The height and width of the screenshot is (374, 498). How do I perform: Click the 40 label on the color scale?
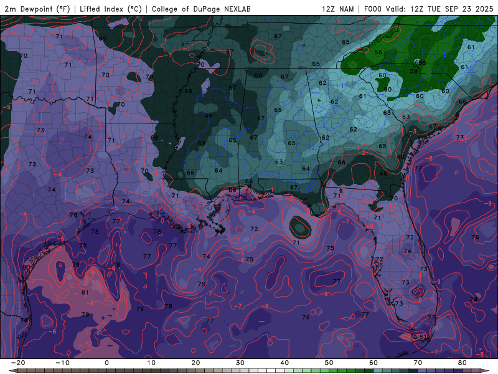(x=284, y=363)
